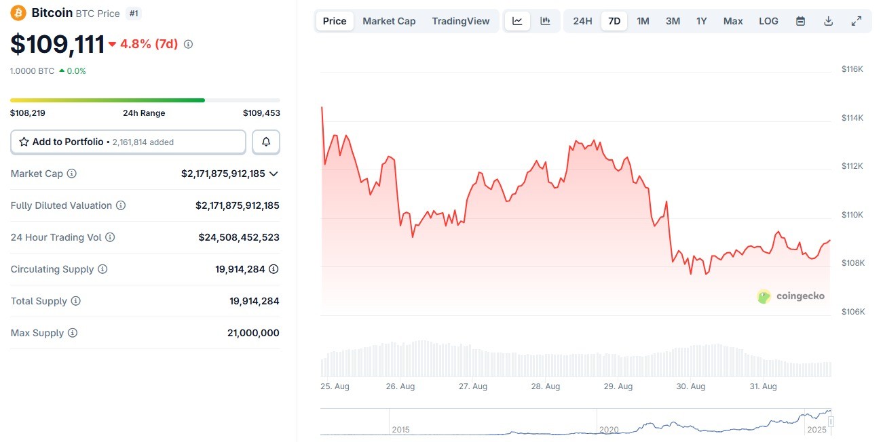Expand the Market Cap details chevron
This screenshot has height=442, width=883.
pos(274,174)
